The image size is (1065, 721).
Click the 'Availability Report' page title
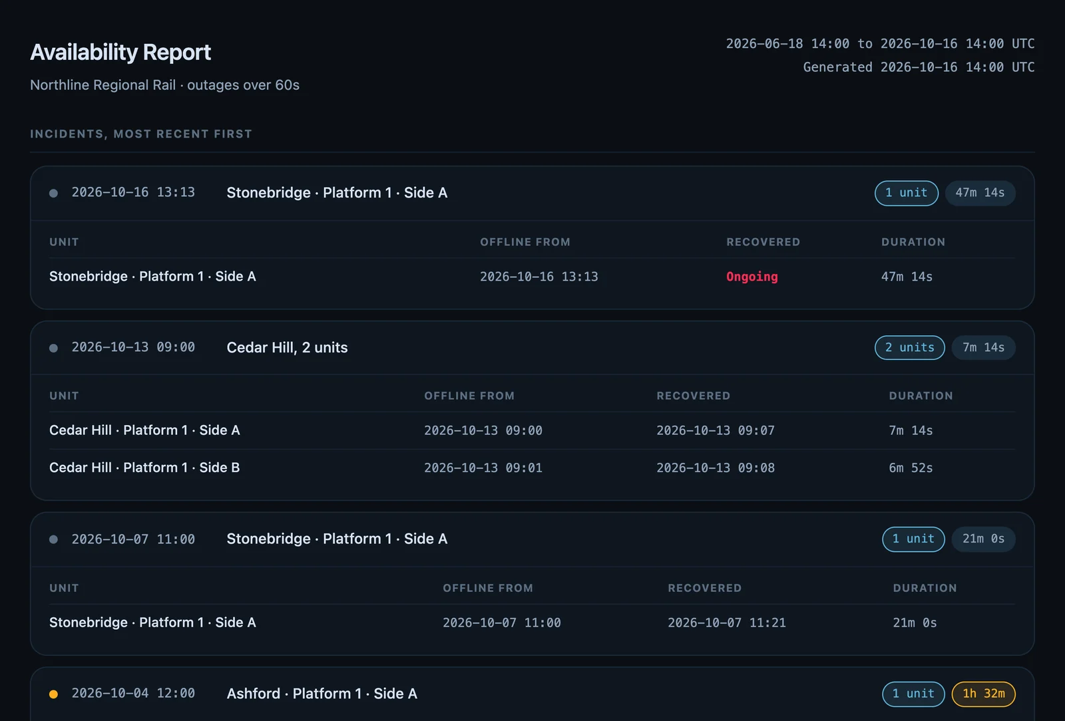(x=120, y=52)
